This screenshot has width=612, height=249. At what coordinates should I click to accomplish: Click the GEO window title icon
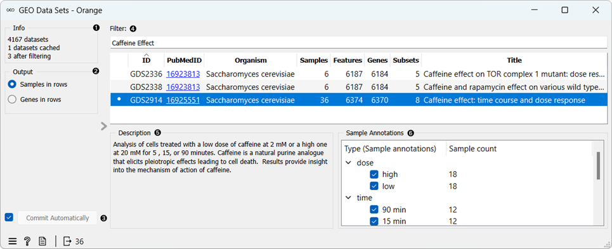(x=11, y=11)
